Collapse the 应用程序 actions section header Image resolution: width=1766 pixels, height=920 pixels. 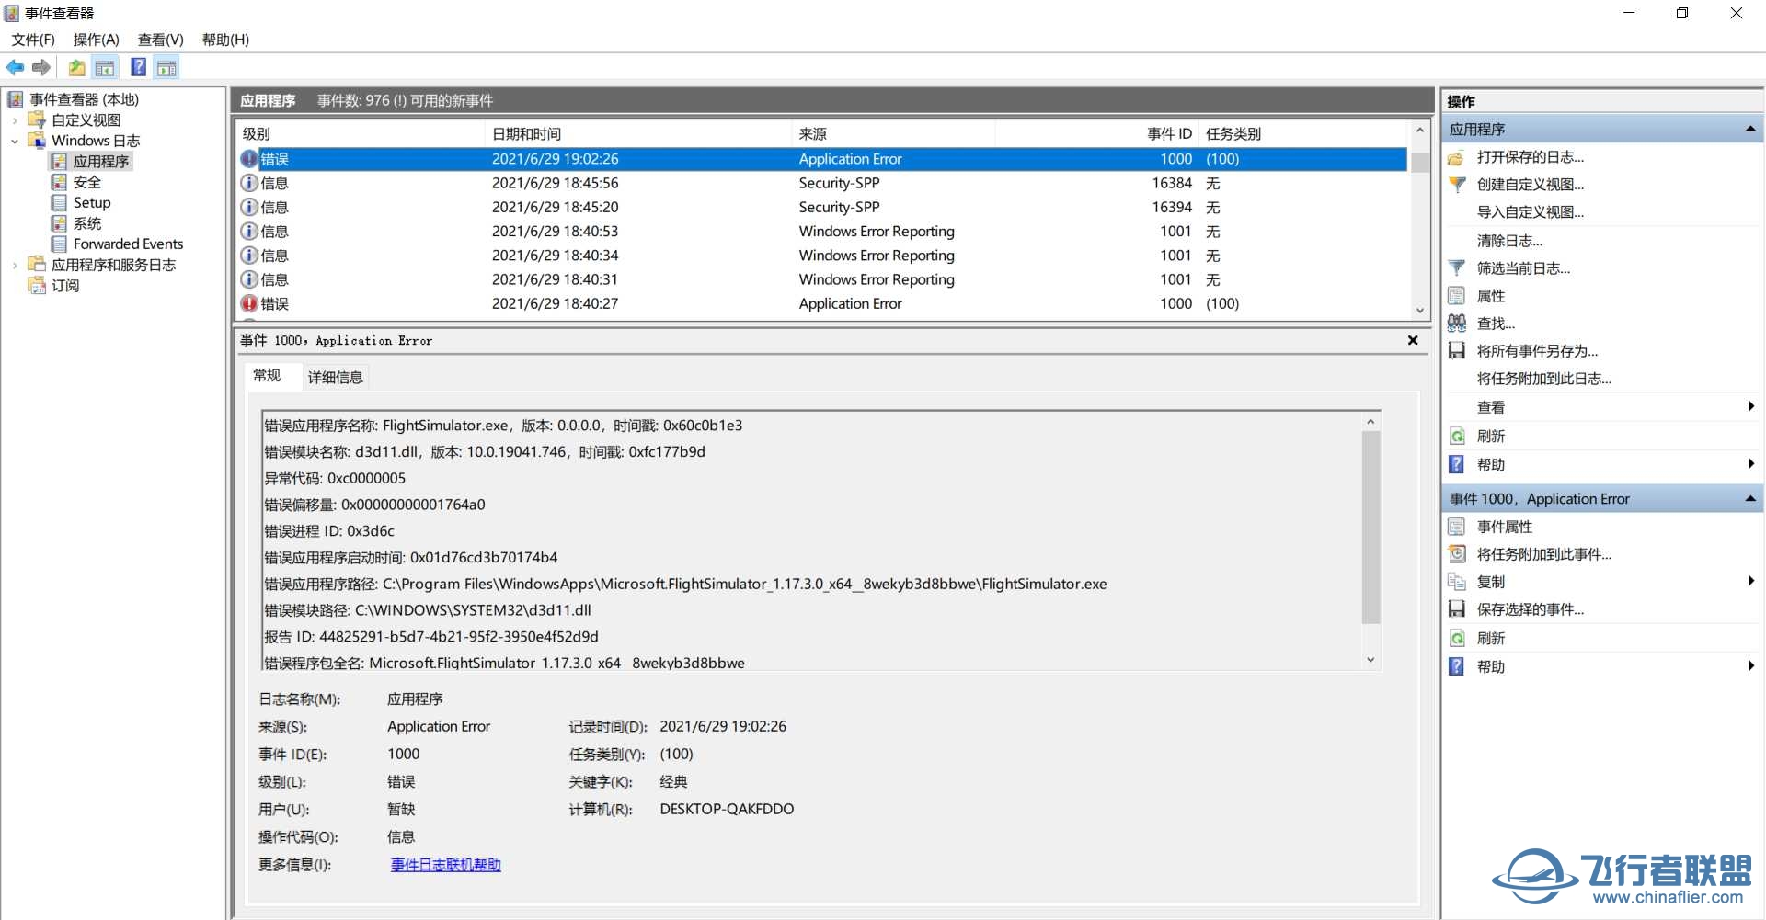[x=1750, y=130]
